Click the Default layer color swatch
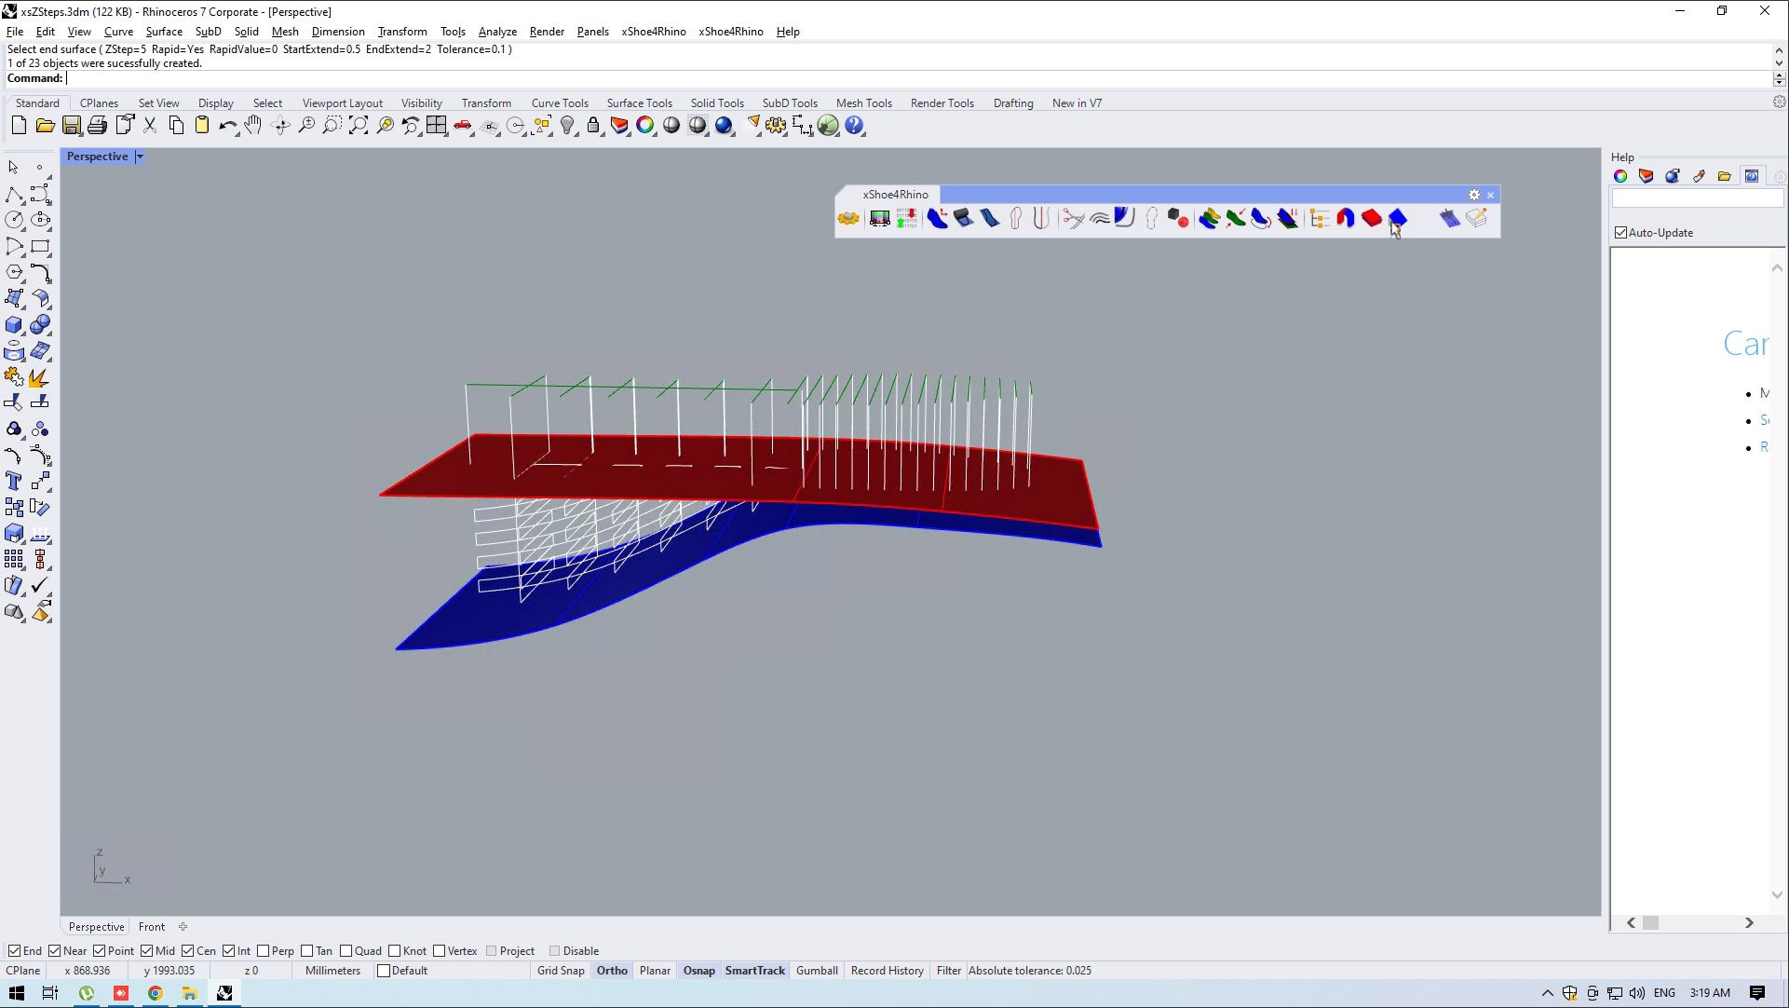1789x1008 pixels. pos(384,971)
